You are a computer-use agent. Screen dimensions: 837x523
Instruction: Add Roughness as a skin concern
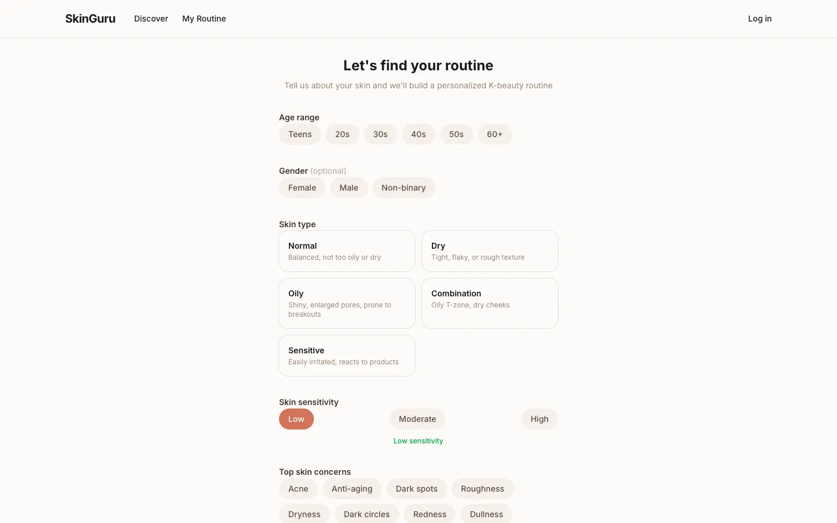coord(482,489)
